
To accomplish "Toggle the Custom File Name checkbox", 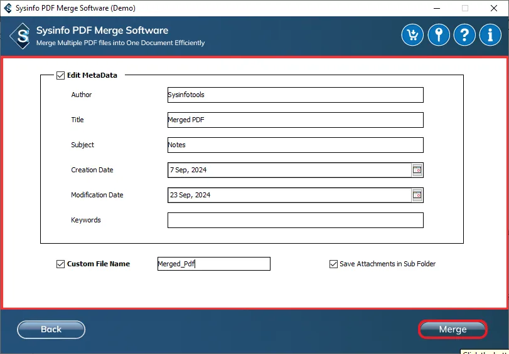I will 61,264.
